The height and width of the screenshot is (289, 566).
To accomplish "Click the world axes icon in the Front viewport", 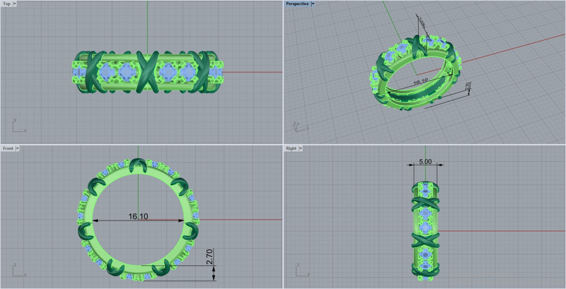I will point(19,271).
